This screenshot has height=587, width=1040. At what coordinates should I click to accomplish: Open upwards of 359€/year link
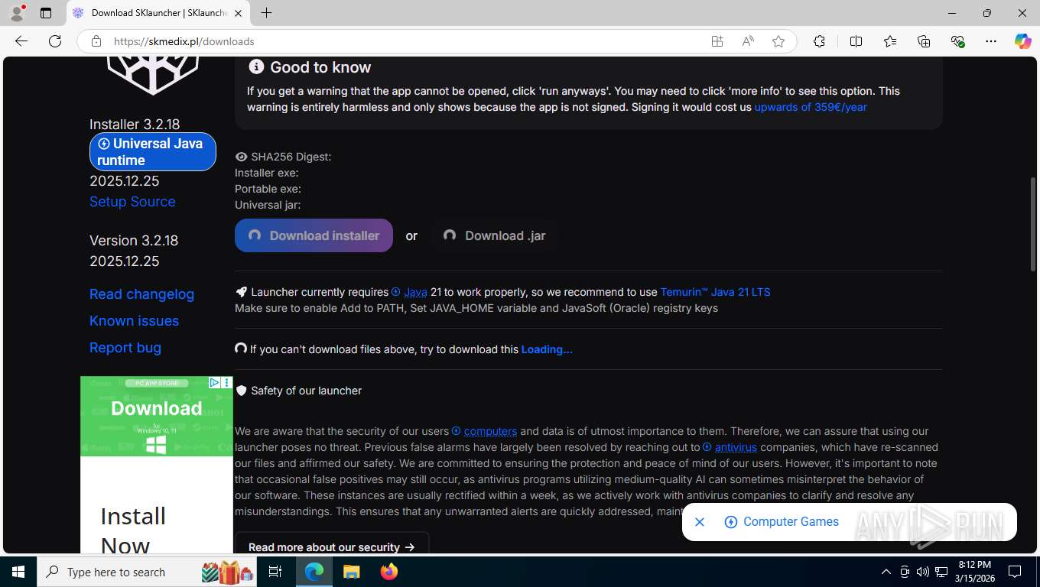point(811,107)
